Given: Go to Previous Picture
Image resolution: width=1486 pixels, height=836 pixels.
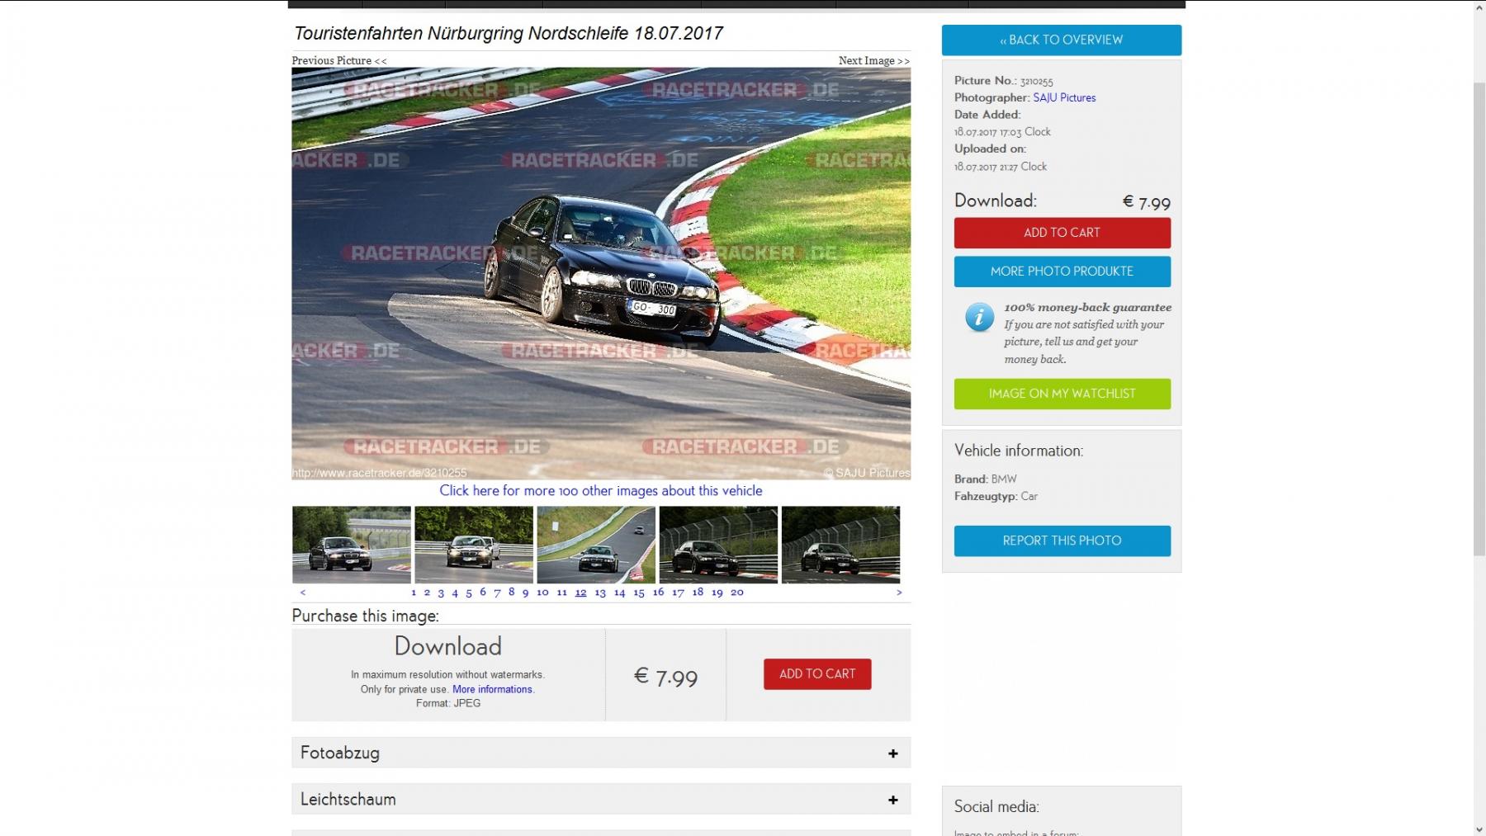Looking at the screenshot, I should (x=338, y=60).
